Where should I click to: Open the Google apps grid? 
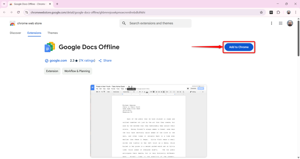tap(280, 23)
